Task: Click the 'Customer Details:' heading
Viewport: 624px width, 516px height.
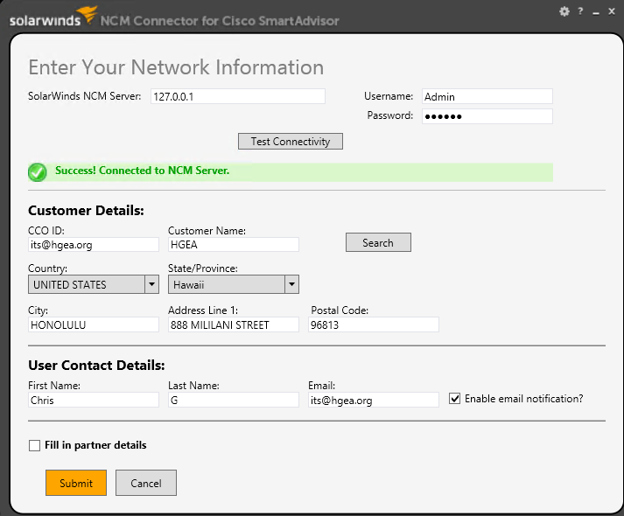Action: point(86,210)
